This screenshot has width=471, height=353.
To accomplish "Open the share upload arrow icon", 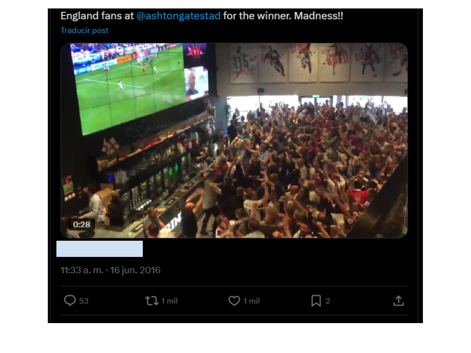I will click(398, 301).
